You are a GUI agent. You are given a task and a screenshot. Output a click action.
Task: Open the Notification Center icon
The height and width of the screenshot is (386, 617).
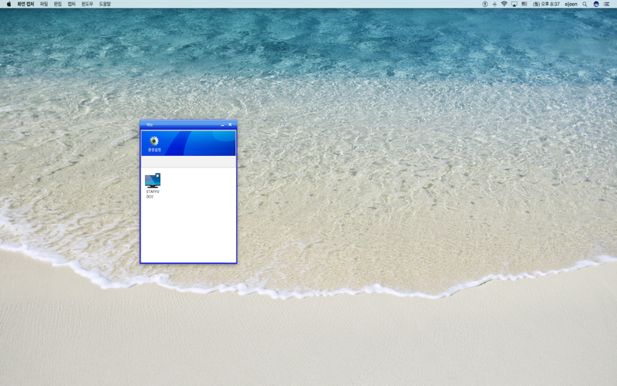point(606,4)
